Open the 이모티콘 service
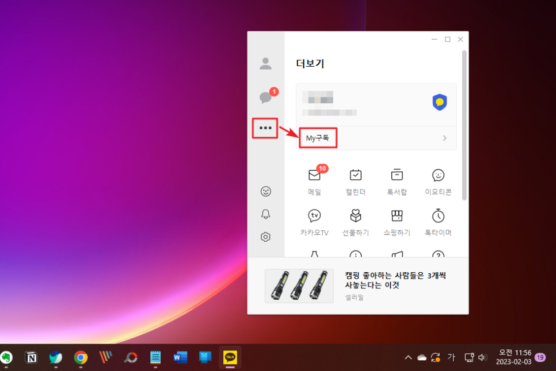556x371 pixels. (x=438, y=182)
